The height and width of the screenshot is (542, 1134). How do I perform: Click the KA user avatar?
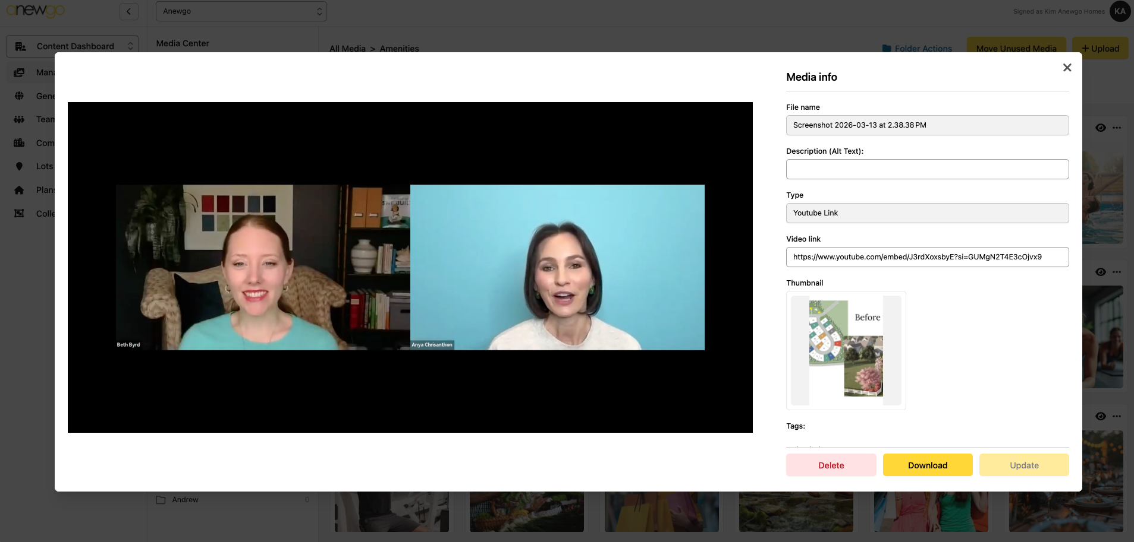pos(1120,11)
